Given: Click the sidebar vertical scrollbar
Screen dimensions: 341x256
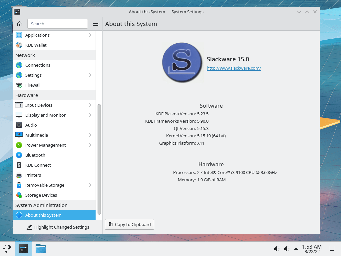Looking at the screenshot, I should [99, 159].
